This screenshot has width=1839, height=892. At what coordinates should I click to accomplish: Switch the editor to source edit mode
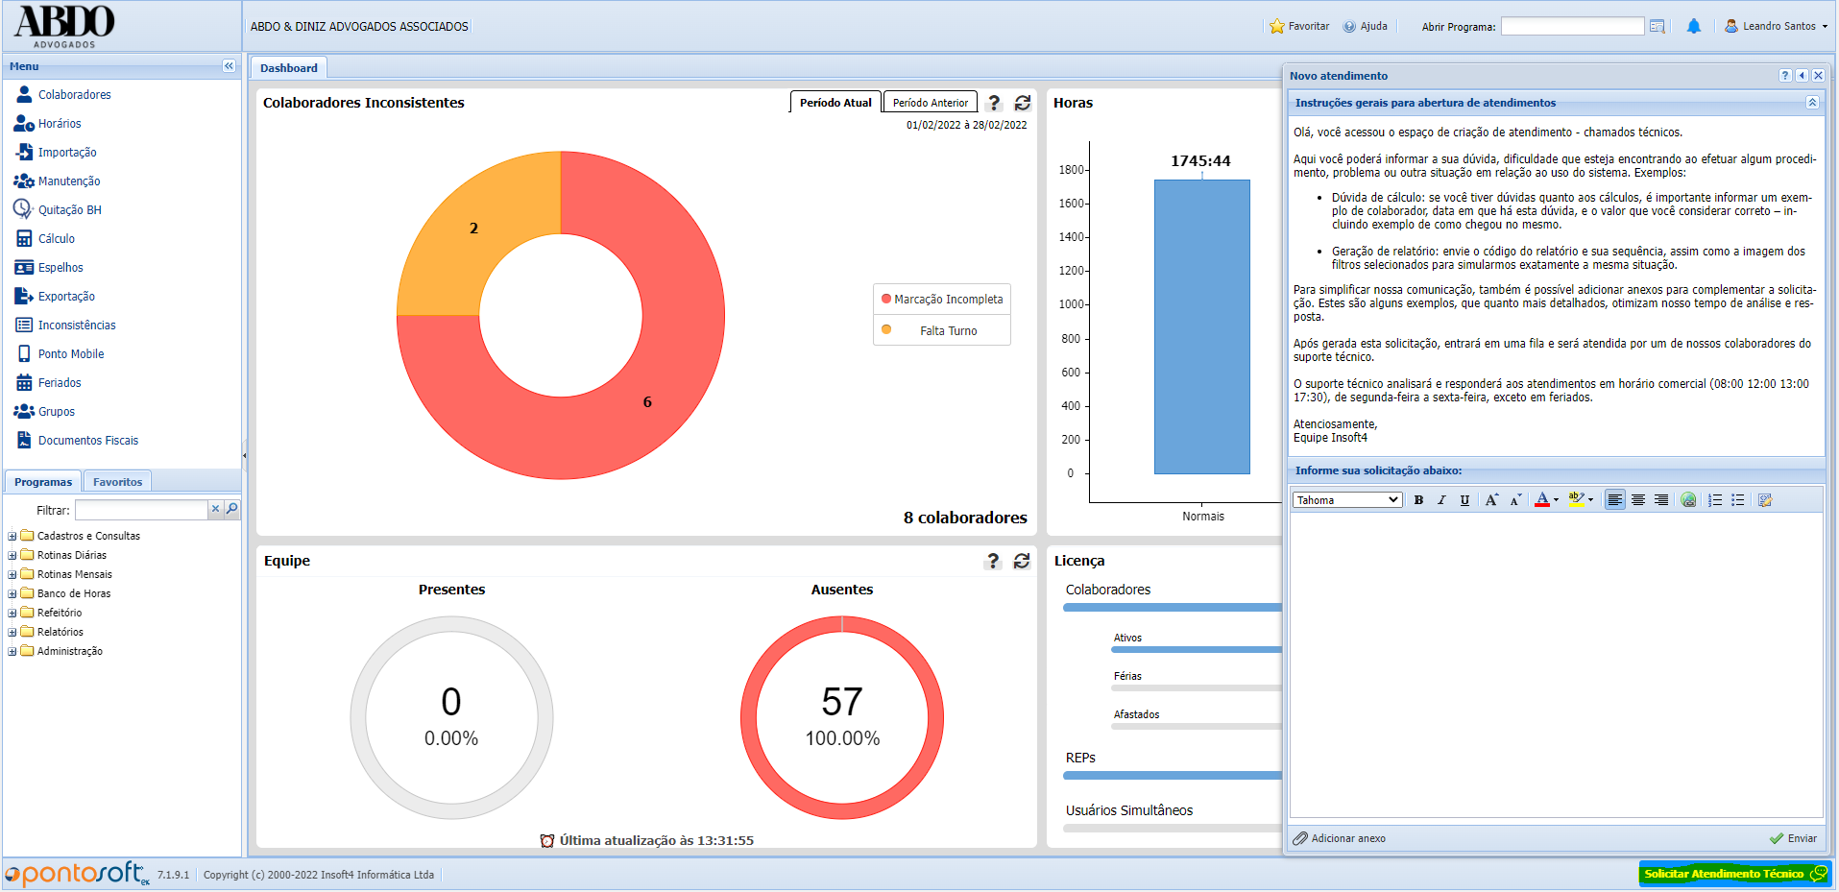pos(1765,500)
